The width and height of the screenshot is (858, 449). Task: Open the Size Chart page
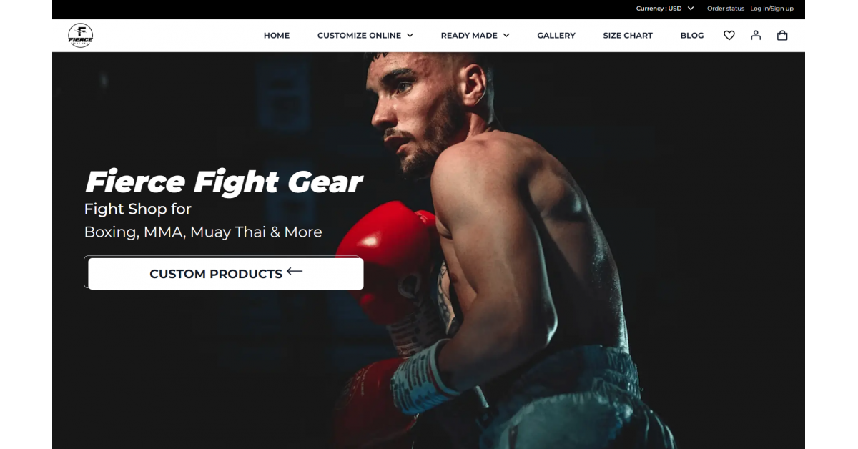(x=628, y=35)
